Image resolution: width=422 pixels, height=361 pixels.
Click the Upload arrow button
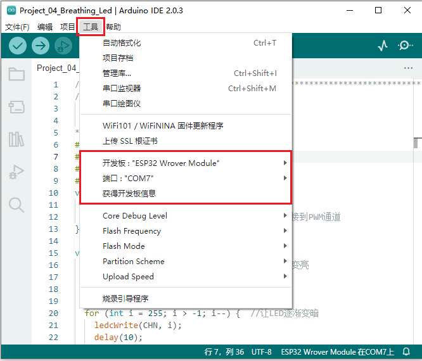(41, 46)
